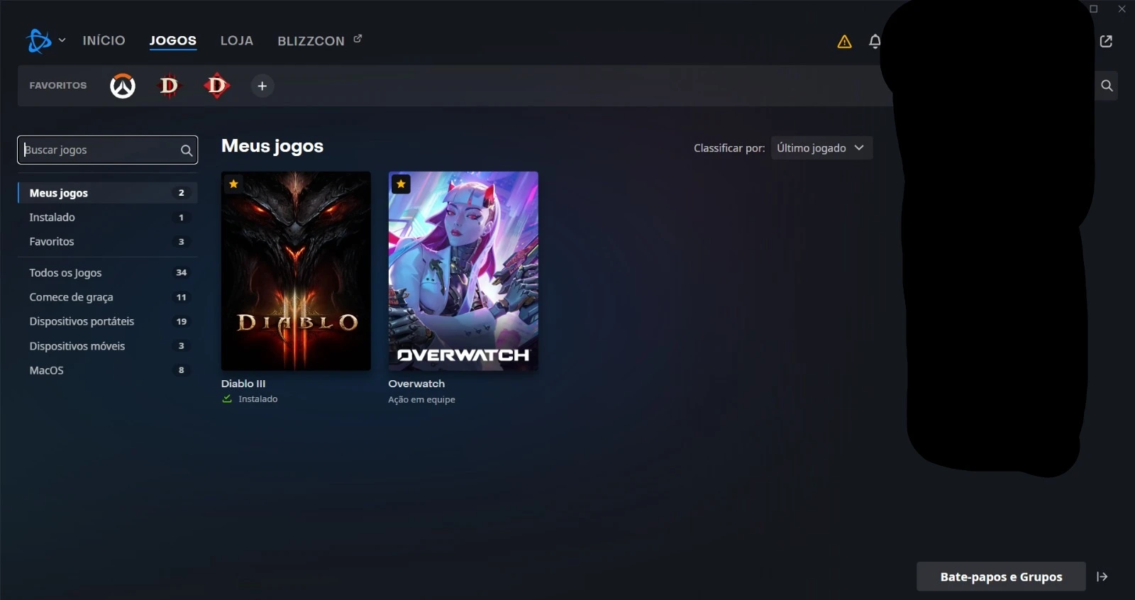The image size is (1135, 600).
Task: Select Favoritos in the sidebar list
Action: 107,242
